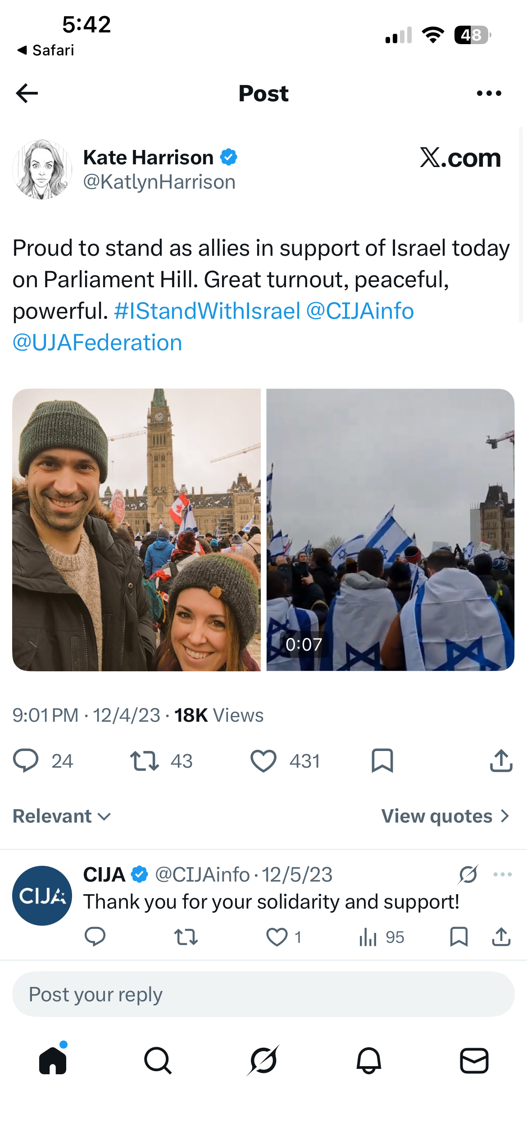
Task: Repost Kate Harrison's post
Action: [144, 761]
